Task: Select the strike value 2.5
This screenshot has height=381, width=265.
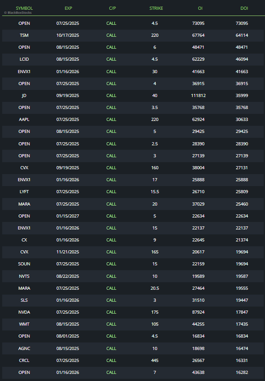Action: pos(155,144)
